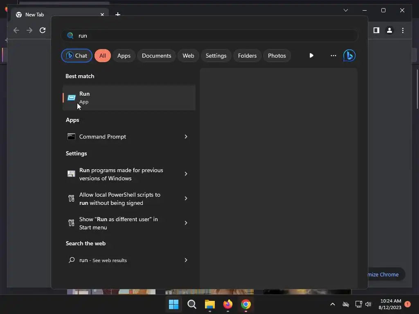Click the run search input field
Screen dimensions: 419x314
tap(209, 36)
